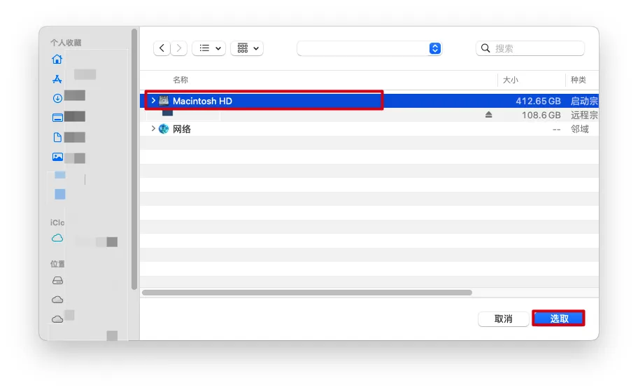638x392 pixels.
Task: Click the 108.6 GB size value
Action: [x=541, y=115]
